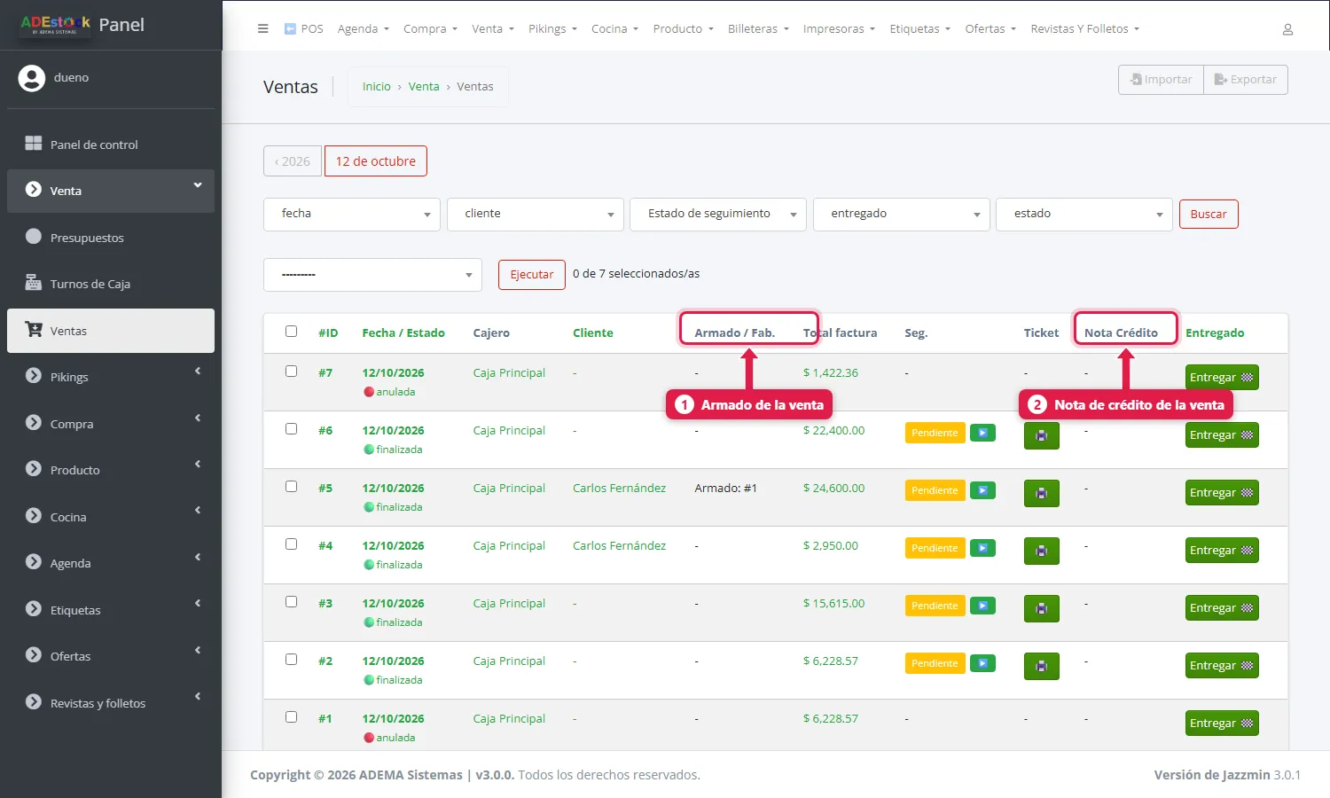Toggle the select-all checkbox in table header
This screenshot has width=1330, height=798.
click(x=291, y=332)
